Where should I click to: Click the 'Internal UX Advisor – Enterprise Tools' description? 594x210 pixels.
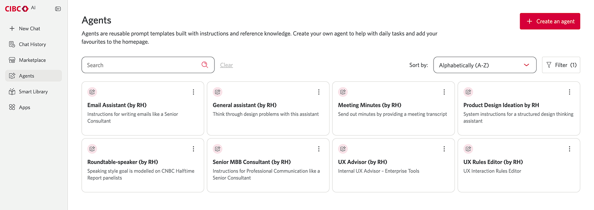tap(379, 171)
